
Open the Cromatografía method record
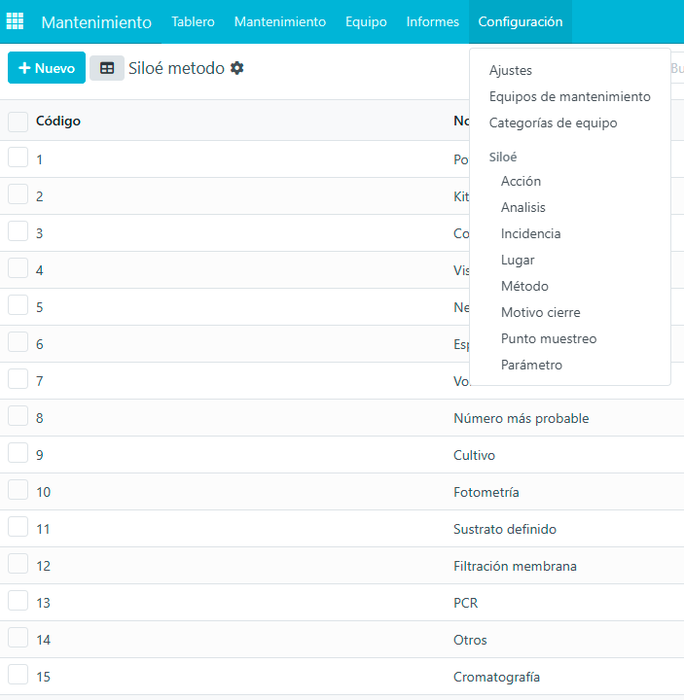(x=496, y=677)
